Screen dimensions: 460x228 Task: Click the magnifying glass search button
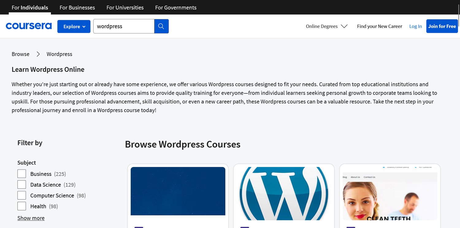click(x=161, y=26)
